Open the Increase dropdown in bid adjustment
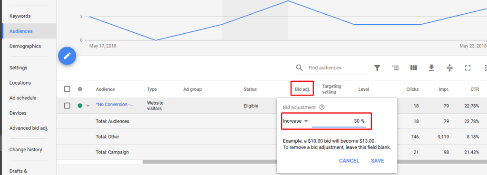 click(x=295, y=121)
